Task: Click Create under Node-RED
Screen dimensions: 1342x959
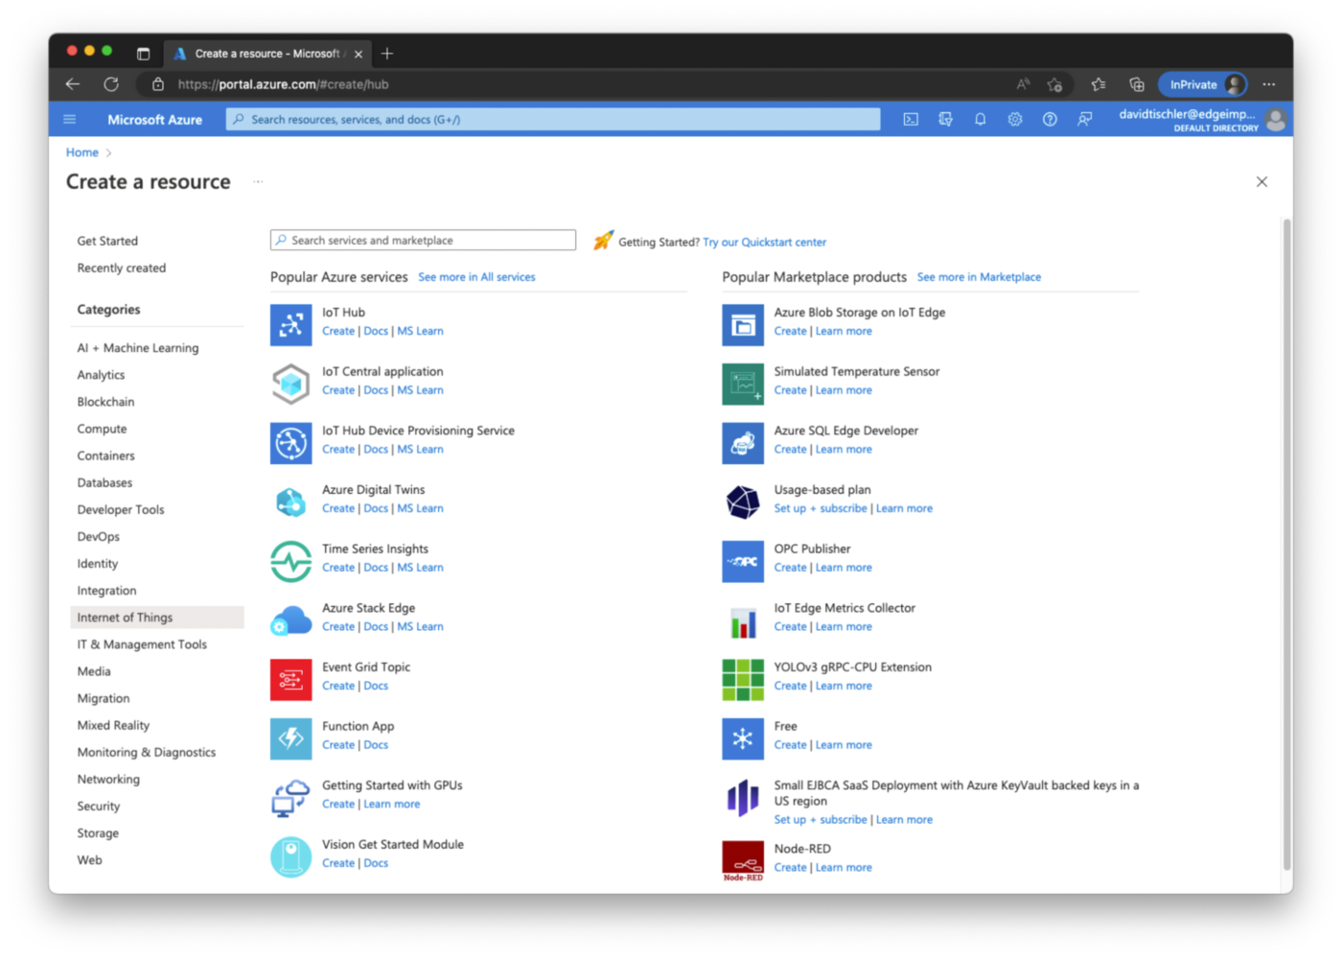Action: pyautogui.click(x=790, y=868)
